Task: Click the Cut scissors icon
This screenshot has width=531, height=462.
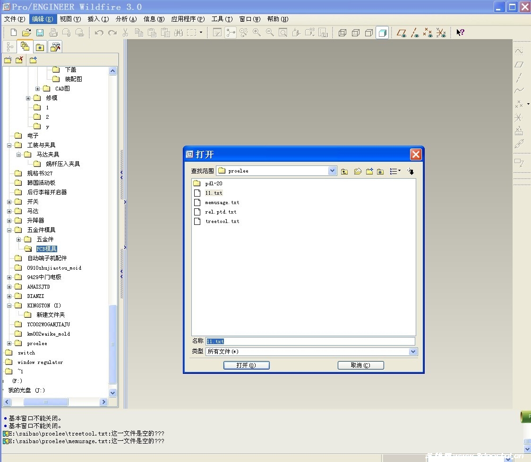Action: tap(125, 33)
